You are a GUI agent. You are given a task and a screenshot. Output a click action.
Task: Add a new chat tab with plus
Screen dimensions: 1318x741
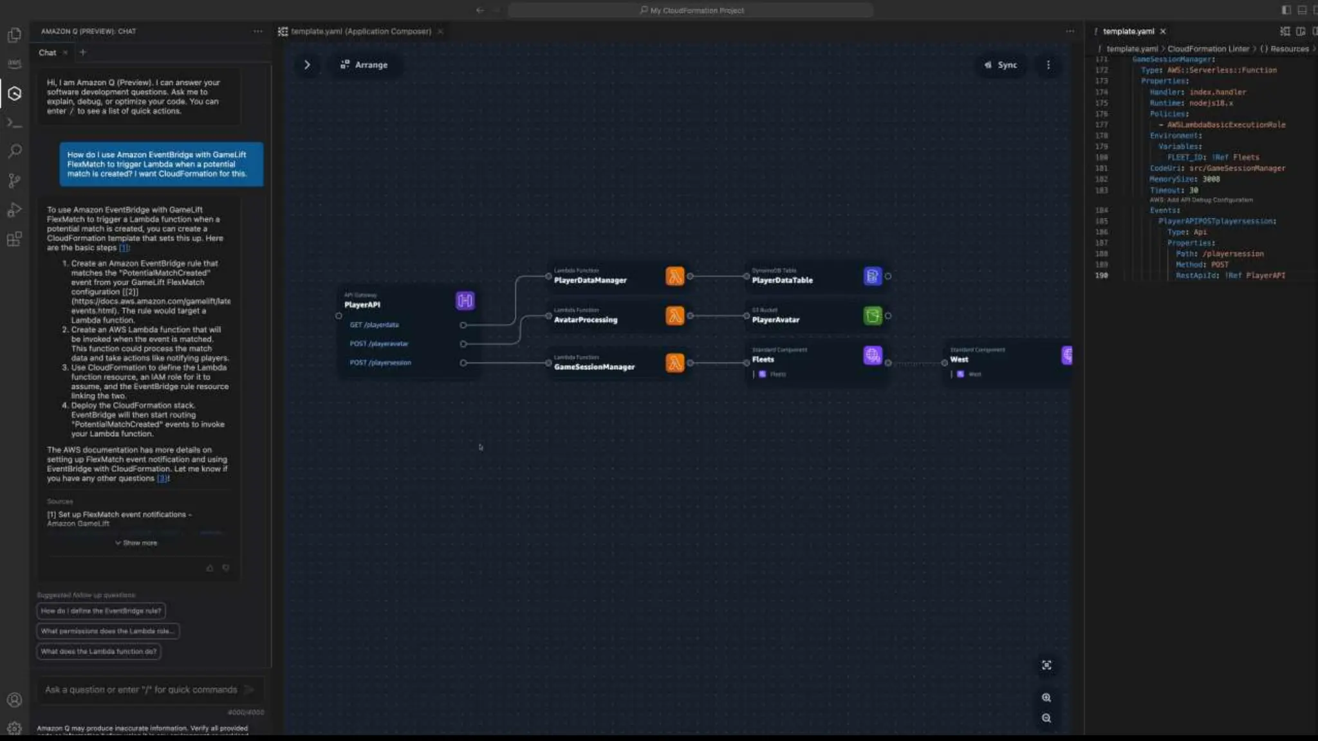(x=83, y=52)
